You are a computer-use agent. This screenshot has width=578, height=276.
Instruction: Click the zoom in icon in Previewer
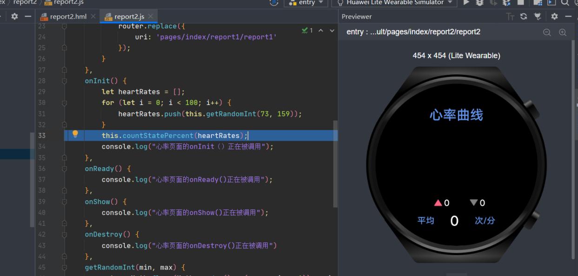(x=562, y=32)
